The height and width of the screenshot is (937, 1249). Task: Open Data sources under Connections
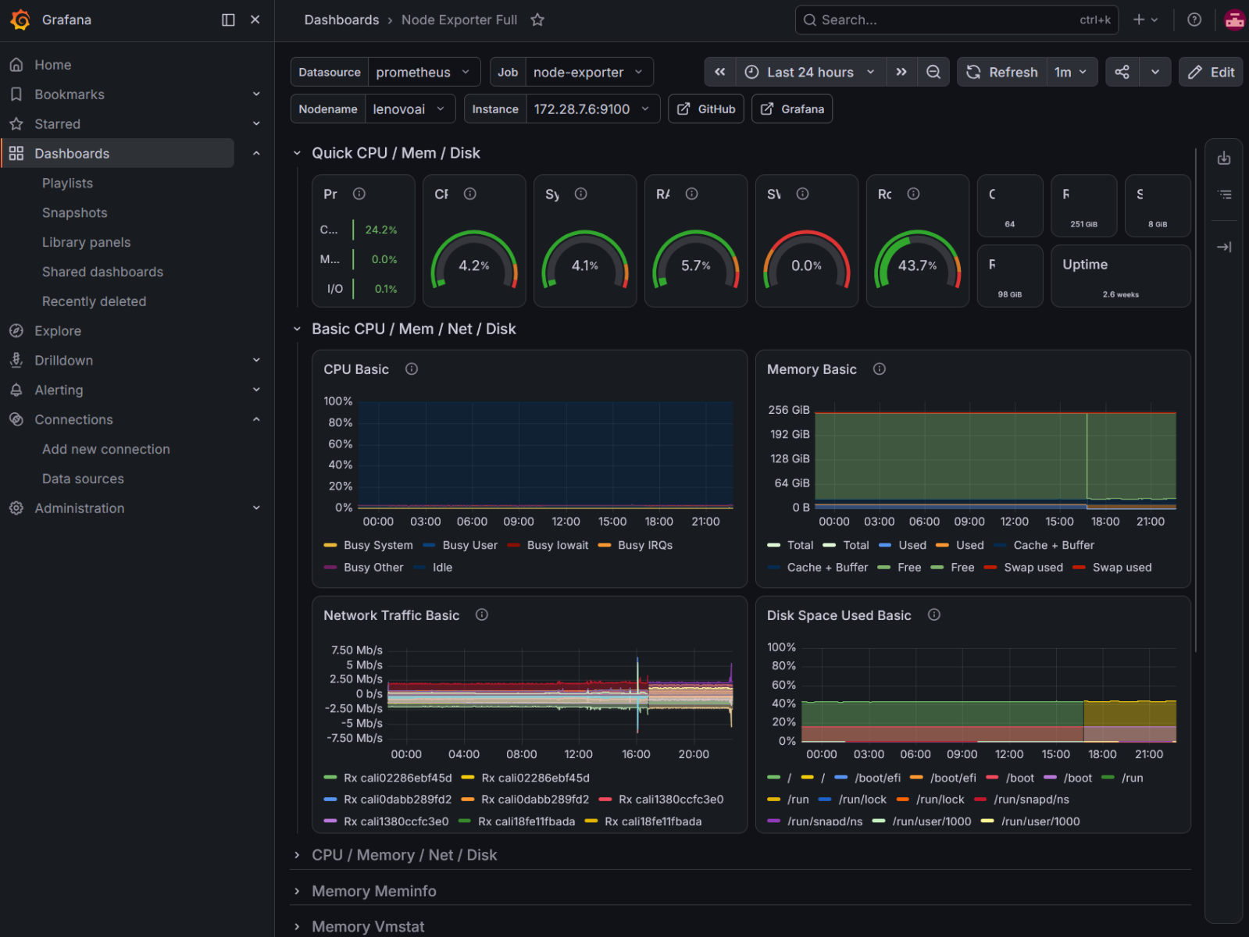click(83, 479)
